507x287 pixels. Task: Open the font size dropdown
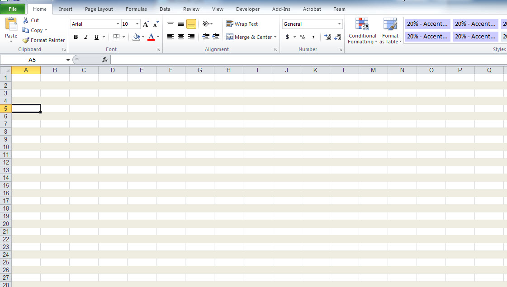point(137,24)
